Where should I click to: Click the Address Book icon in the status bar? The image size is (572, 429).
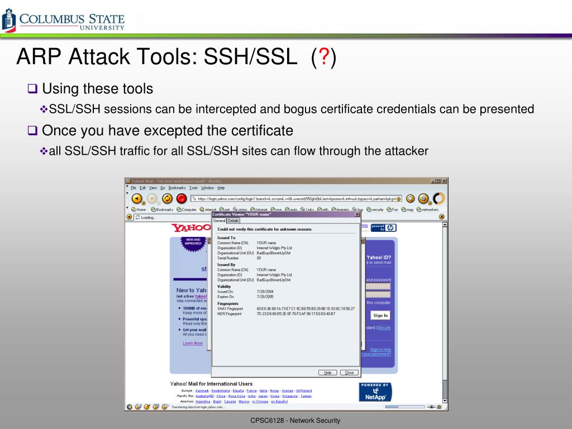(156, 407)
